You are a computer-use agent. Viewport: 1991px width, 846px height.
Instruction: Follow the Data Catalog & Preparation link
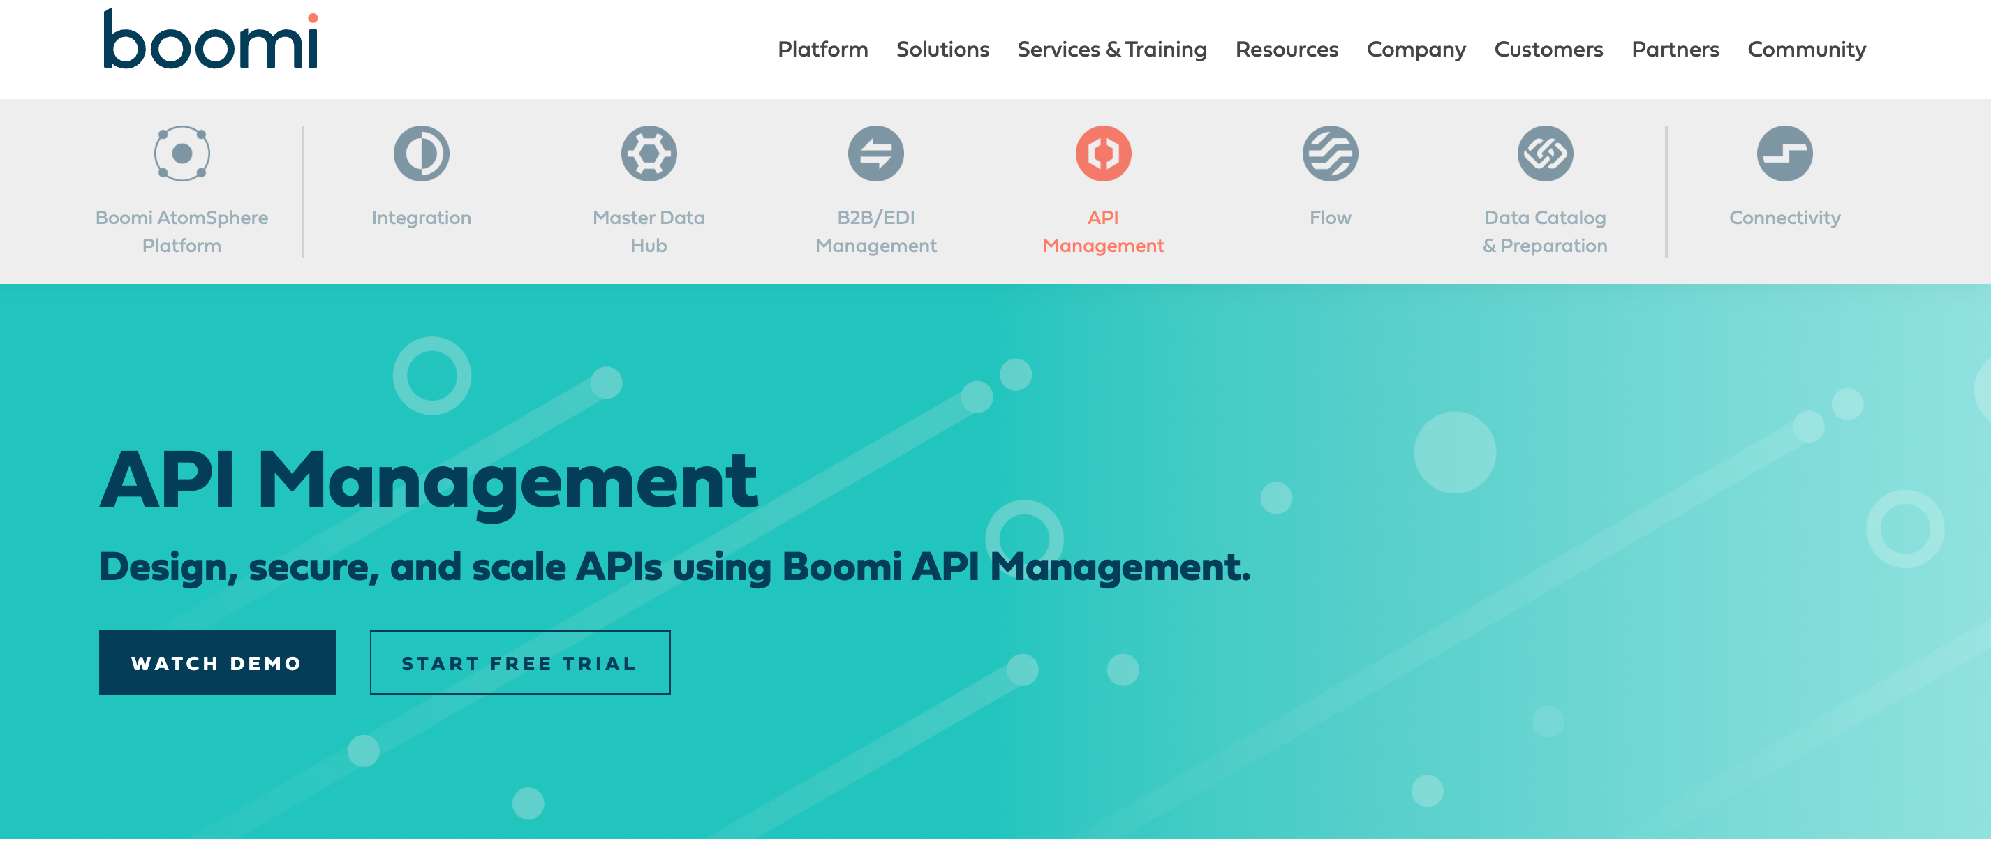pos(1545,231)
